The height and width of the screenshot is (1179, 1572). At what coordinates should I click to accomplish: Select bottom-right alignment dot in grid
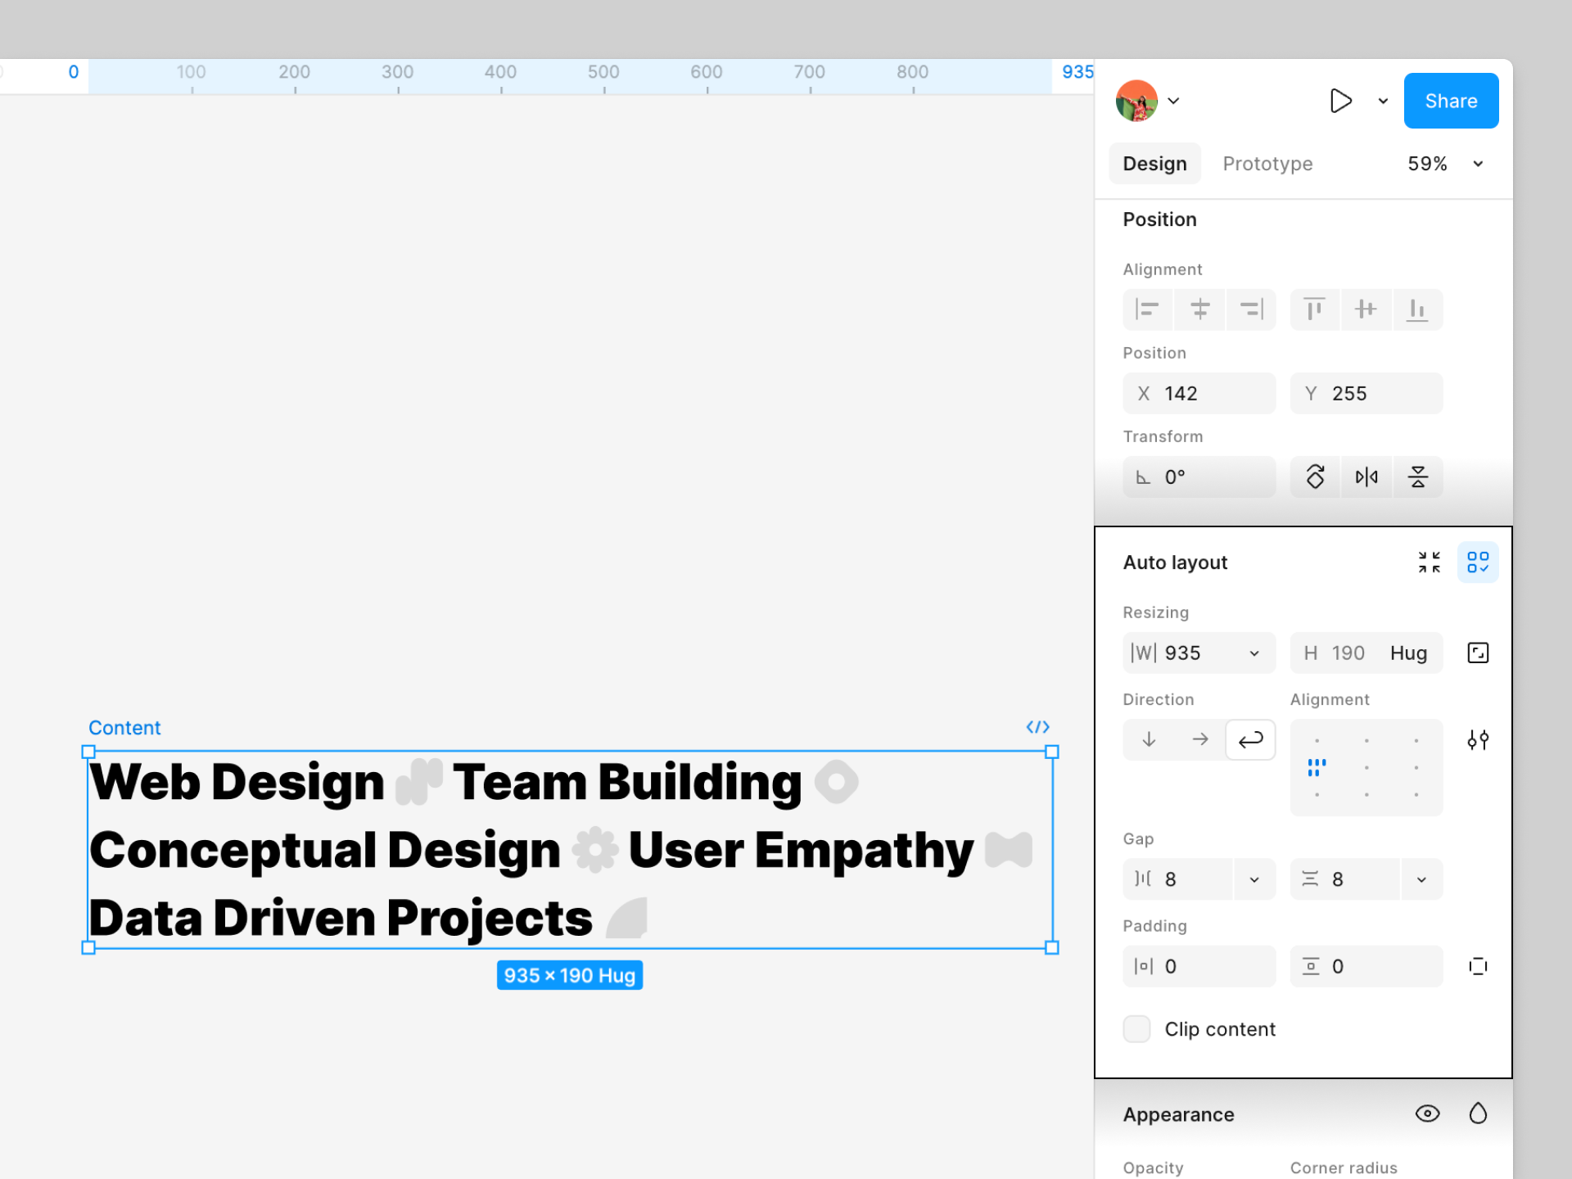click(1416, 794)
